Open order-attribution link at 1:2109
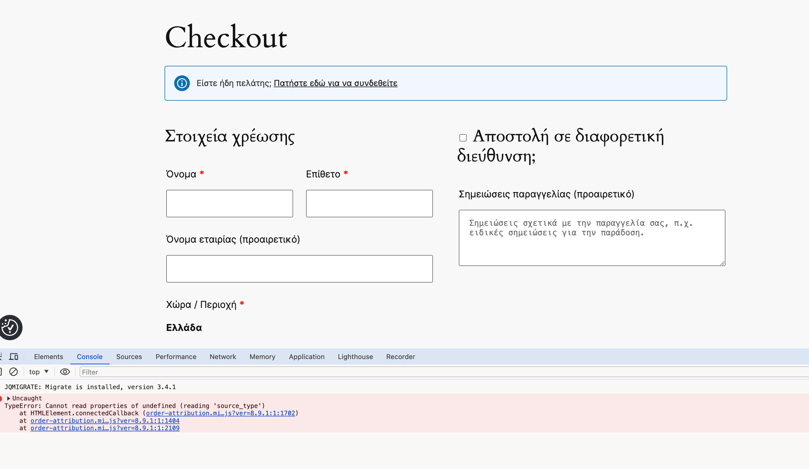 coord(105,428)
